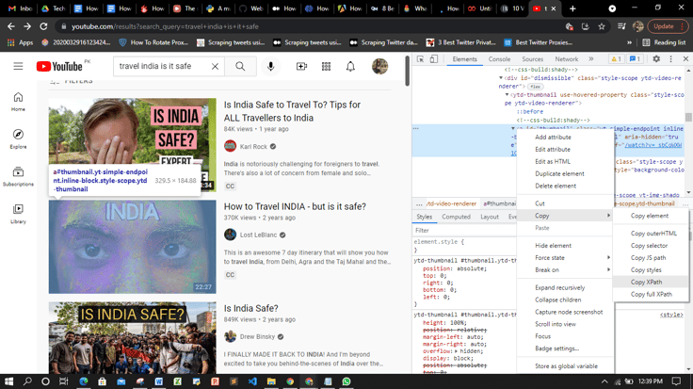Open the hamburger guide menu

(x=18, y=66)
